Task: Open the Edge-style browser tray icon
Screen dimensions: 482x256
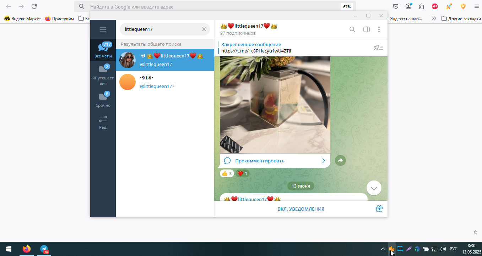Action: [x=417, y=249]
